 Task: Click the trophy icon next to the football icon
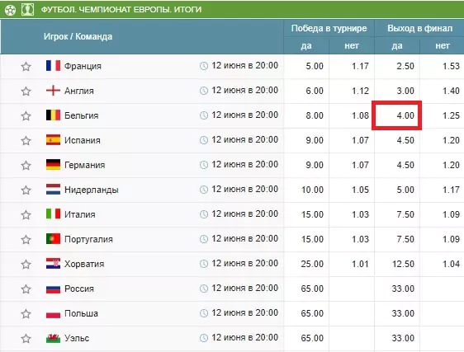(27, 10)
